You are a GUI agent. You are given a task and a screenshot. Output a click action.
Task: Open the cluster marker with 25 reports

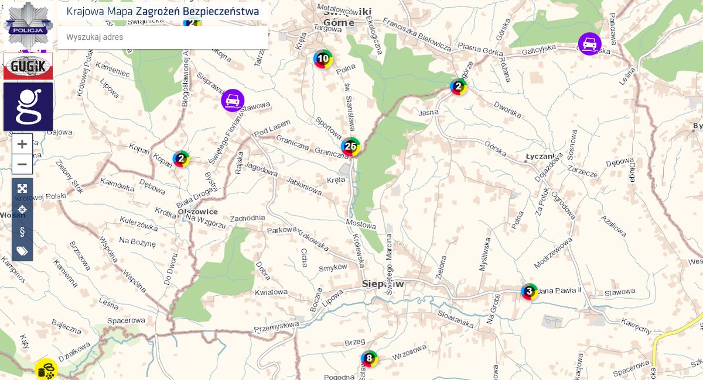(x=351, y=146)
